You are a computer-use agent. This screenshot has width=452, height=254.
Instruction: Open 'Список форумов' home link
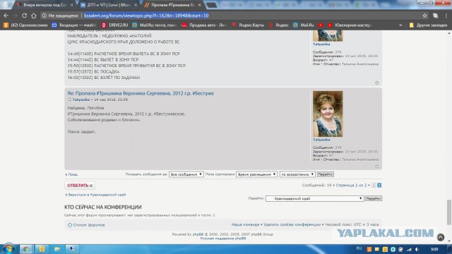click(86, 225)
